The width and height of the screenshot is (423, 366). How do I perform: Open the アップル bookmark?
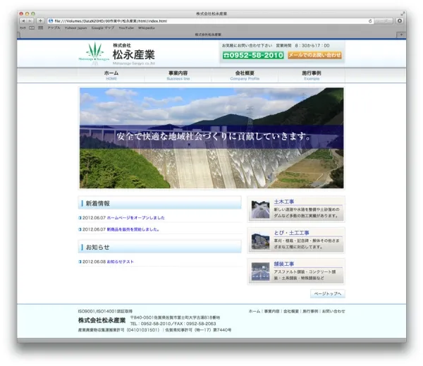point(54,28)
